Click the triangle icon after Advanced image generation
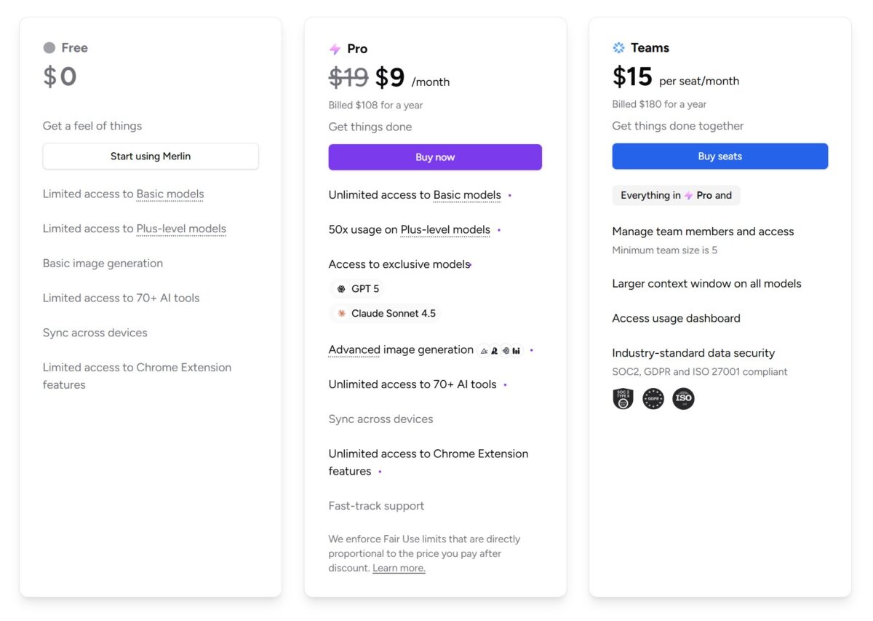This screenshot has width=873, height=621. pyautogui.click(x=484, y=351)
